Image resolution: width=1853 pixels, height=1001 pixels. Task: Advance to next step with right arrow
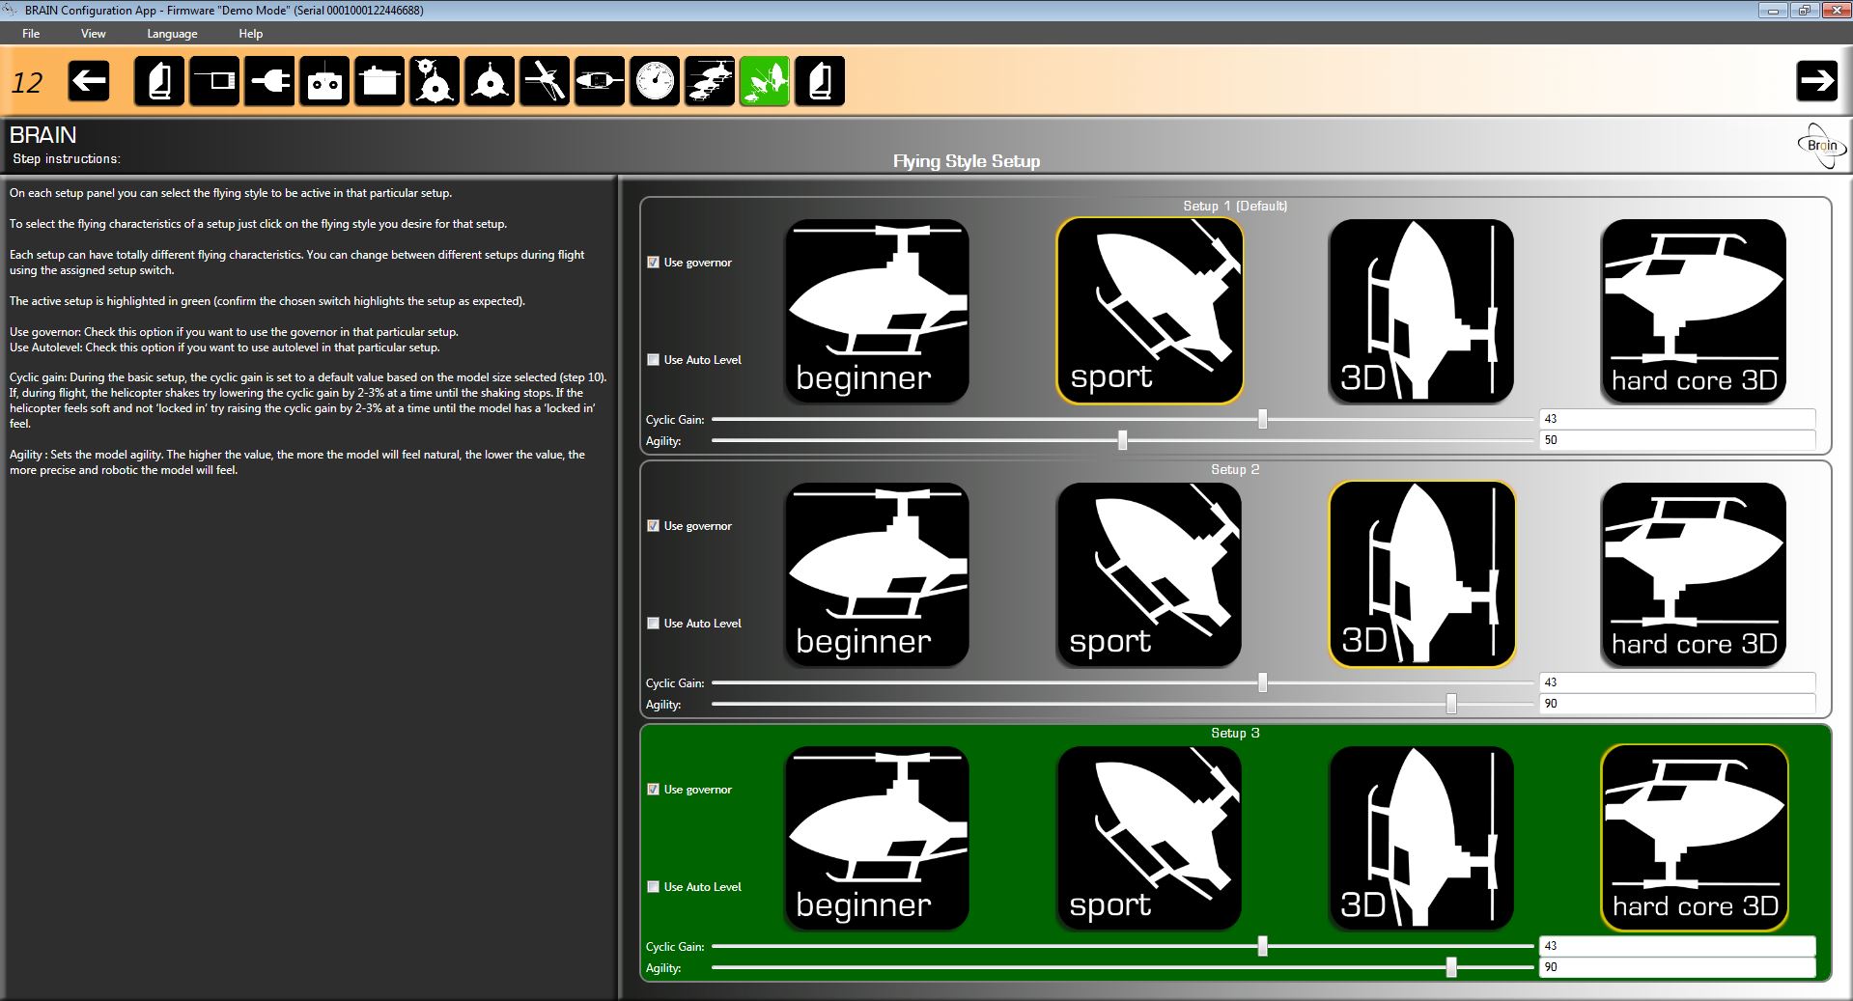point(1816,81)
